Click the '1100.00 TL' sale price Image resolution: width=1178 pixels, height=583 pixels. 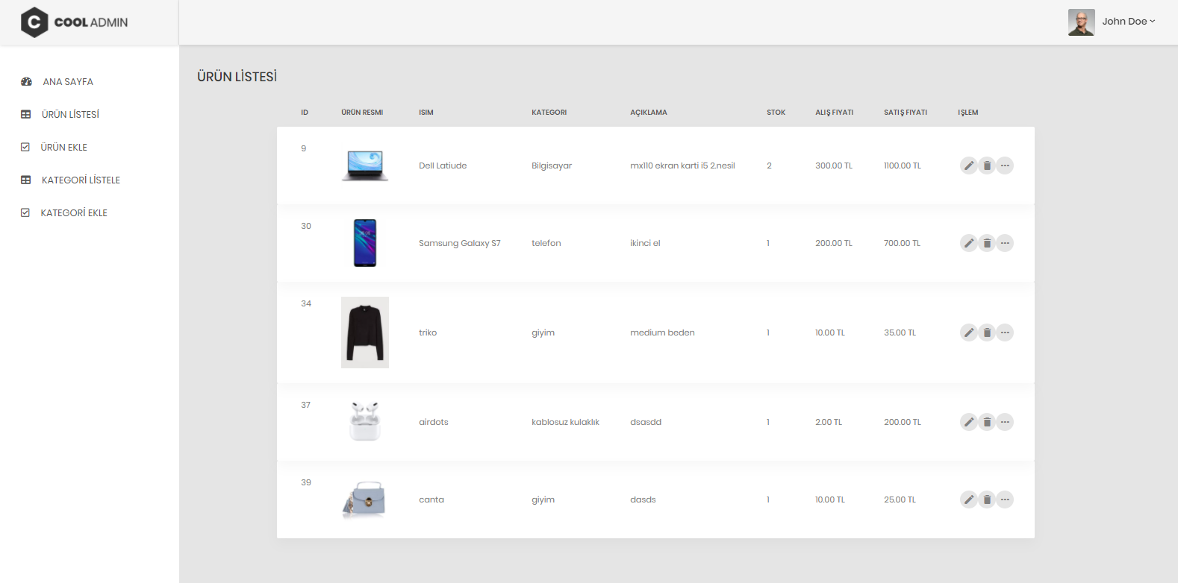click(x=903, y=166)
